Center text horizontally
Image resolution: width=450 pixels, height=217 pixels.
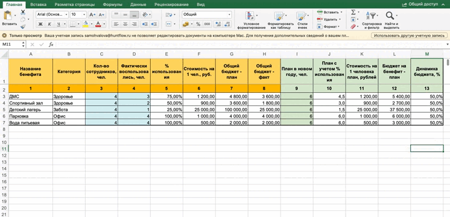(125, 24)
